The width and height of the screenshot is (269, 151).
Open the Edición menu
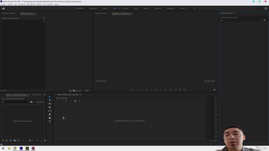point(10,4)
